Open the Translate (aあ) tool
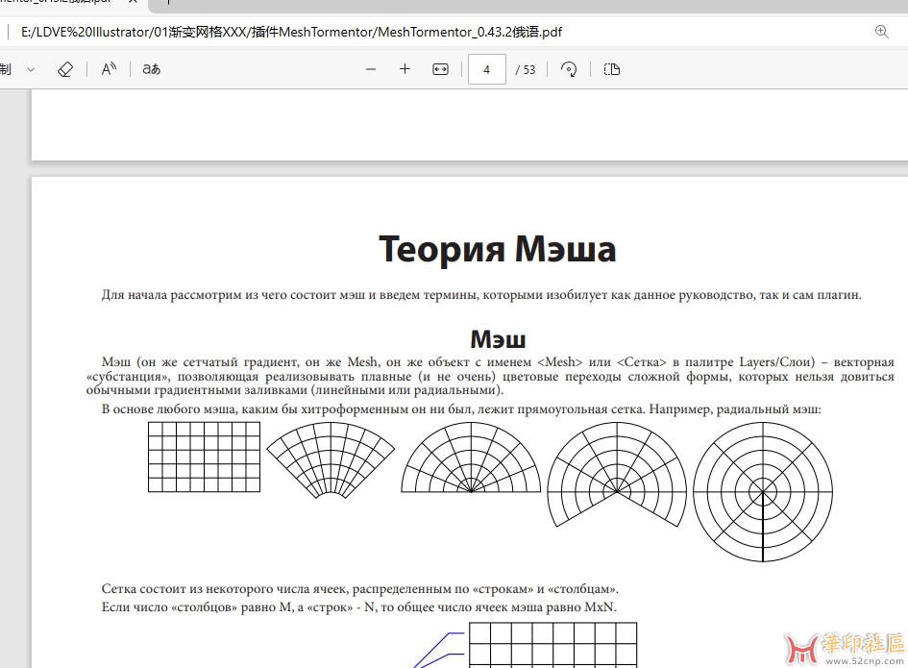Viewport: 908px width, 668px height. point(151,69)
